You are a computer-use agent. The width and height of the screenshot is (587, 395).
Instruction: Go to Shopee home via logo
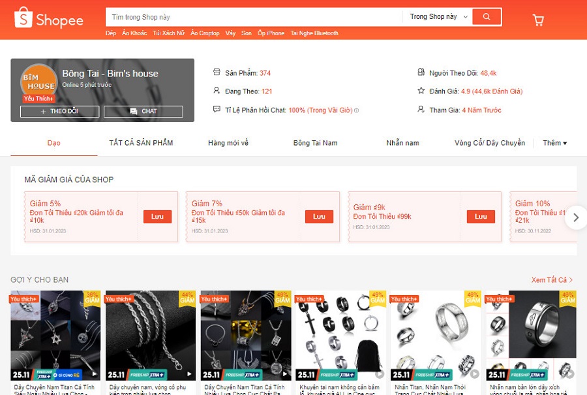point(49,18)
